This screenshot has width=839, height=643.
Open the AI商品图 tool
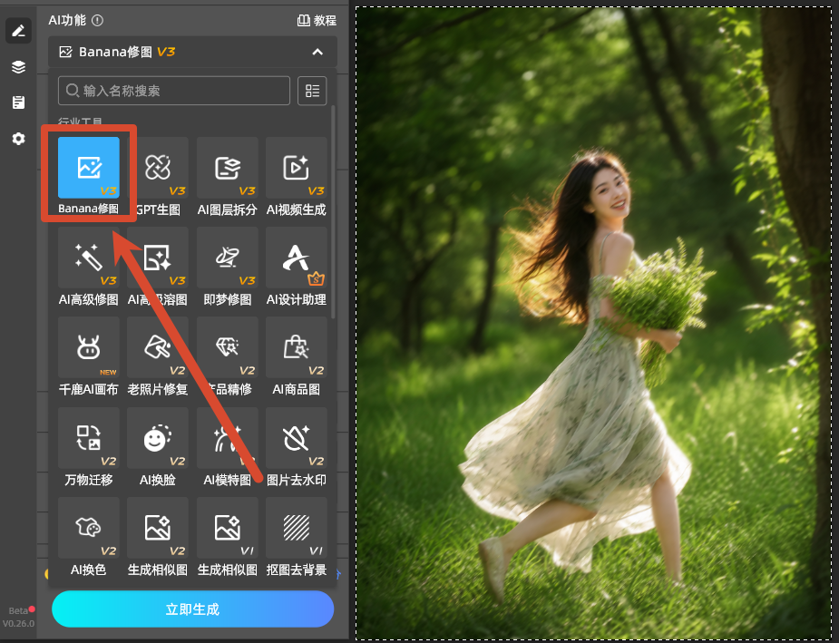pos(297,347)
